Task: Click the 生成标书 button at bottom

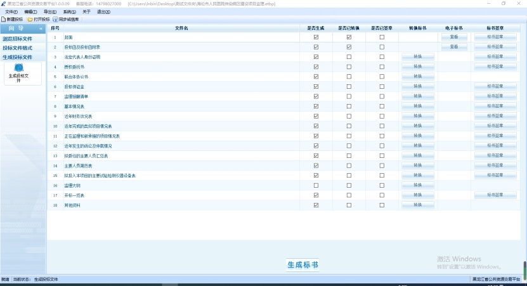Action: [303, 264]
